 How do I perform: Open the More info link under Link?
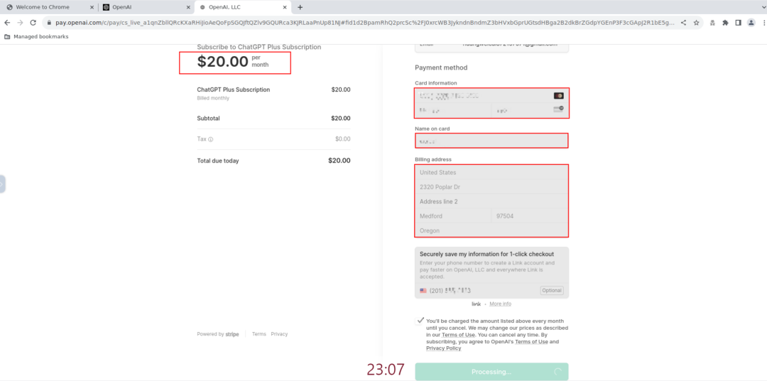click(500, 304)
